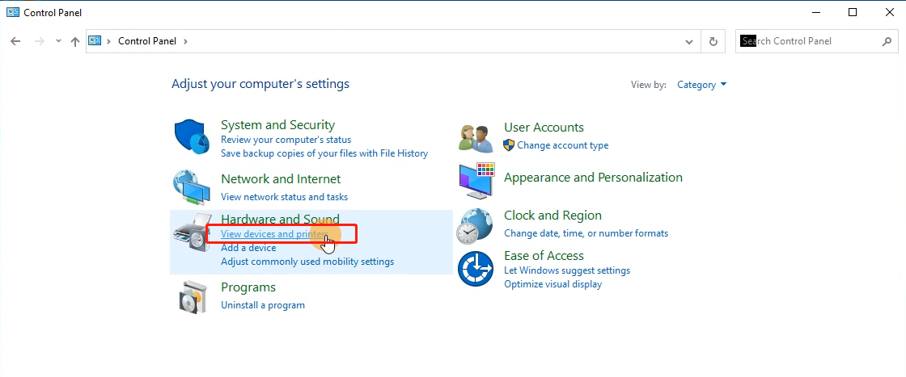Open the Programs category heading

pyautogui.click(x=248, y=287)
